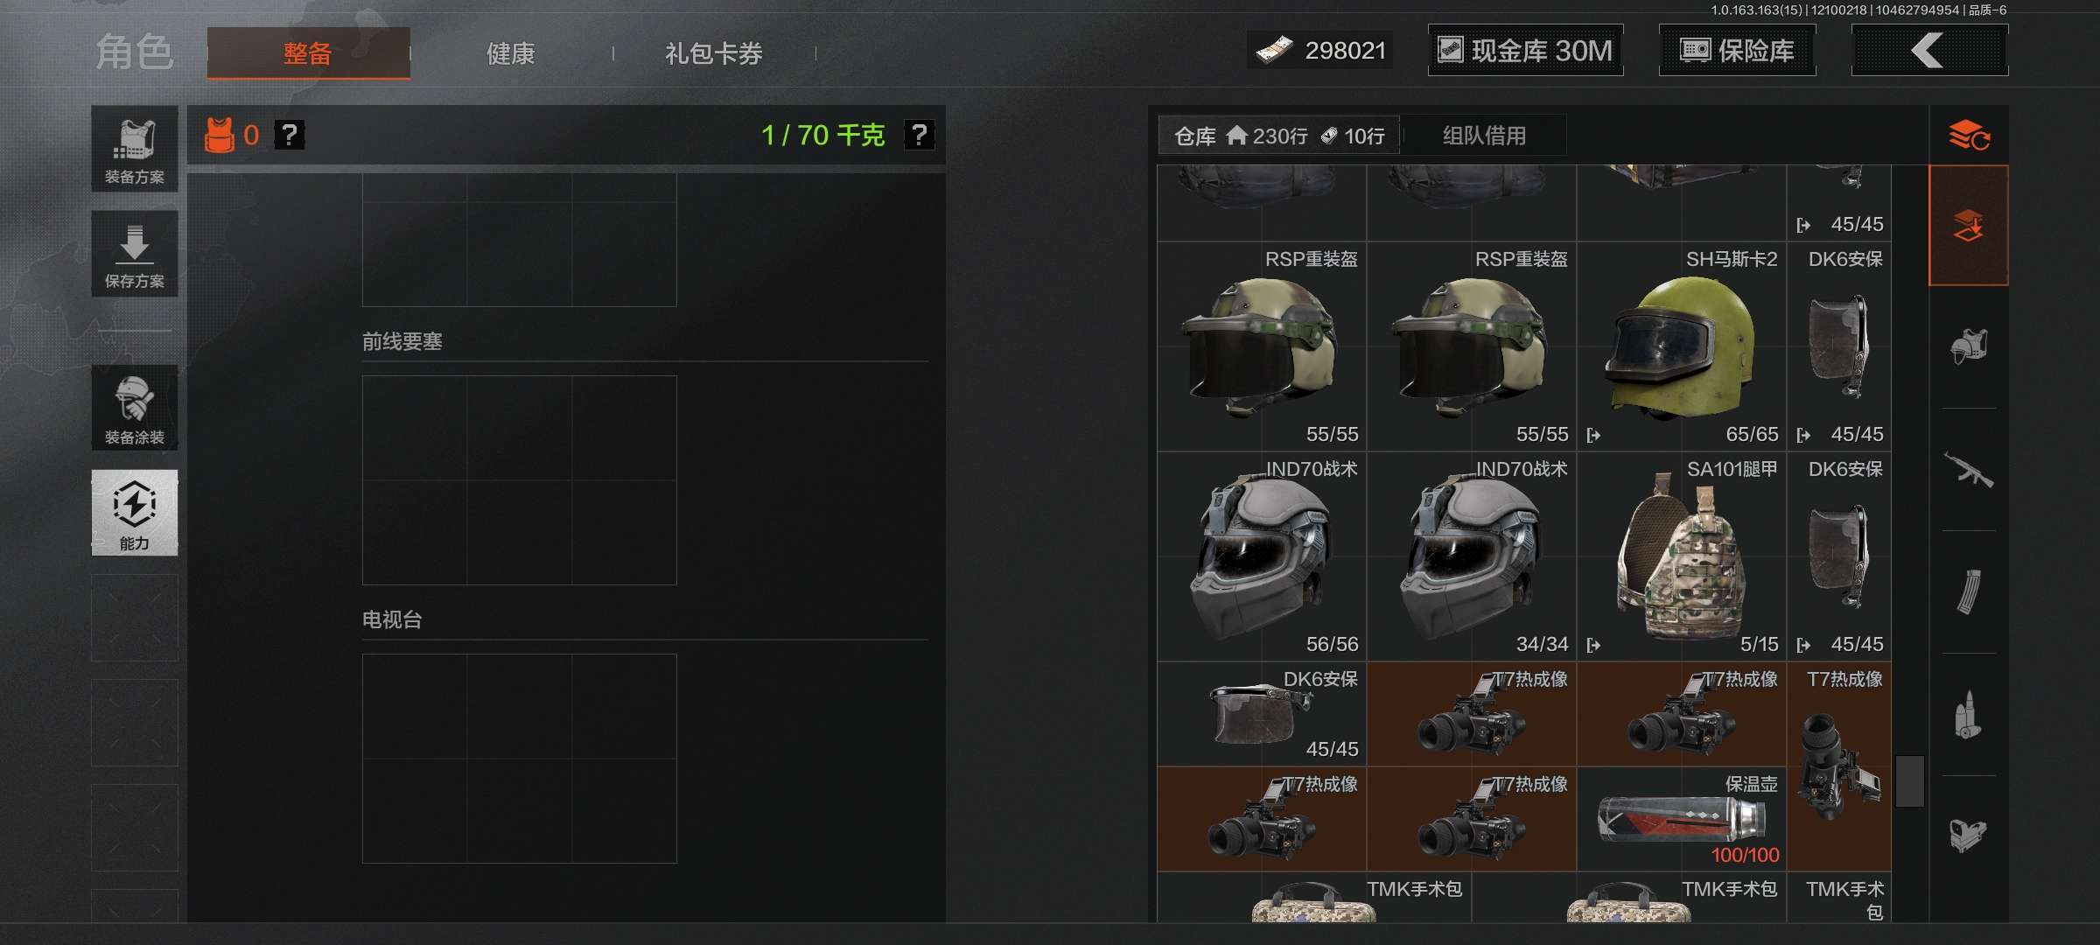The width and height of the screenshot is (2100, 945).
Task: Open the 保险库 safe vault button
Action: coord(1738,51)
